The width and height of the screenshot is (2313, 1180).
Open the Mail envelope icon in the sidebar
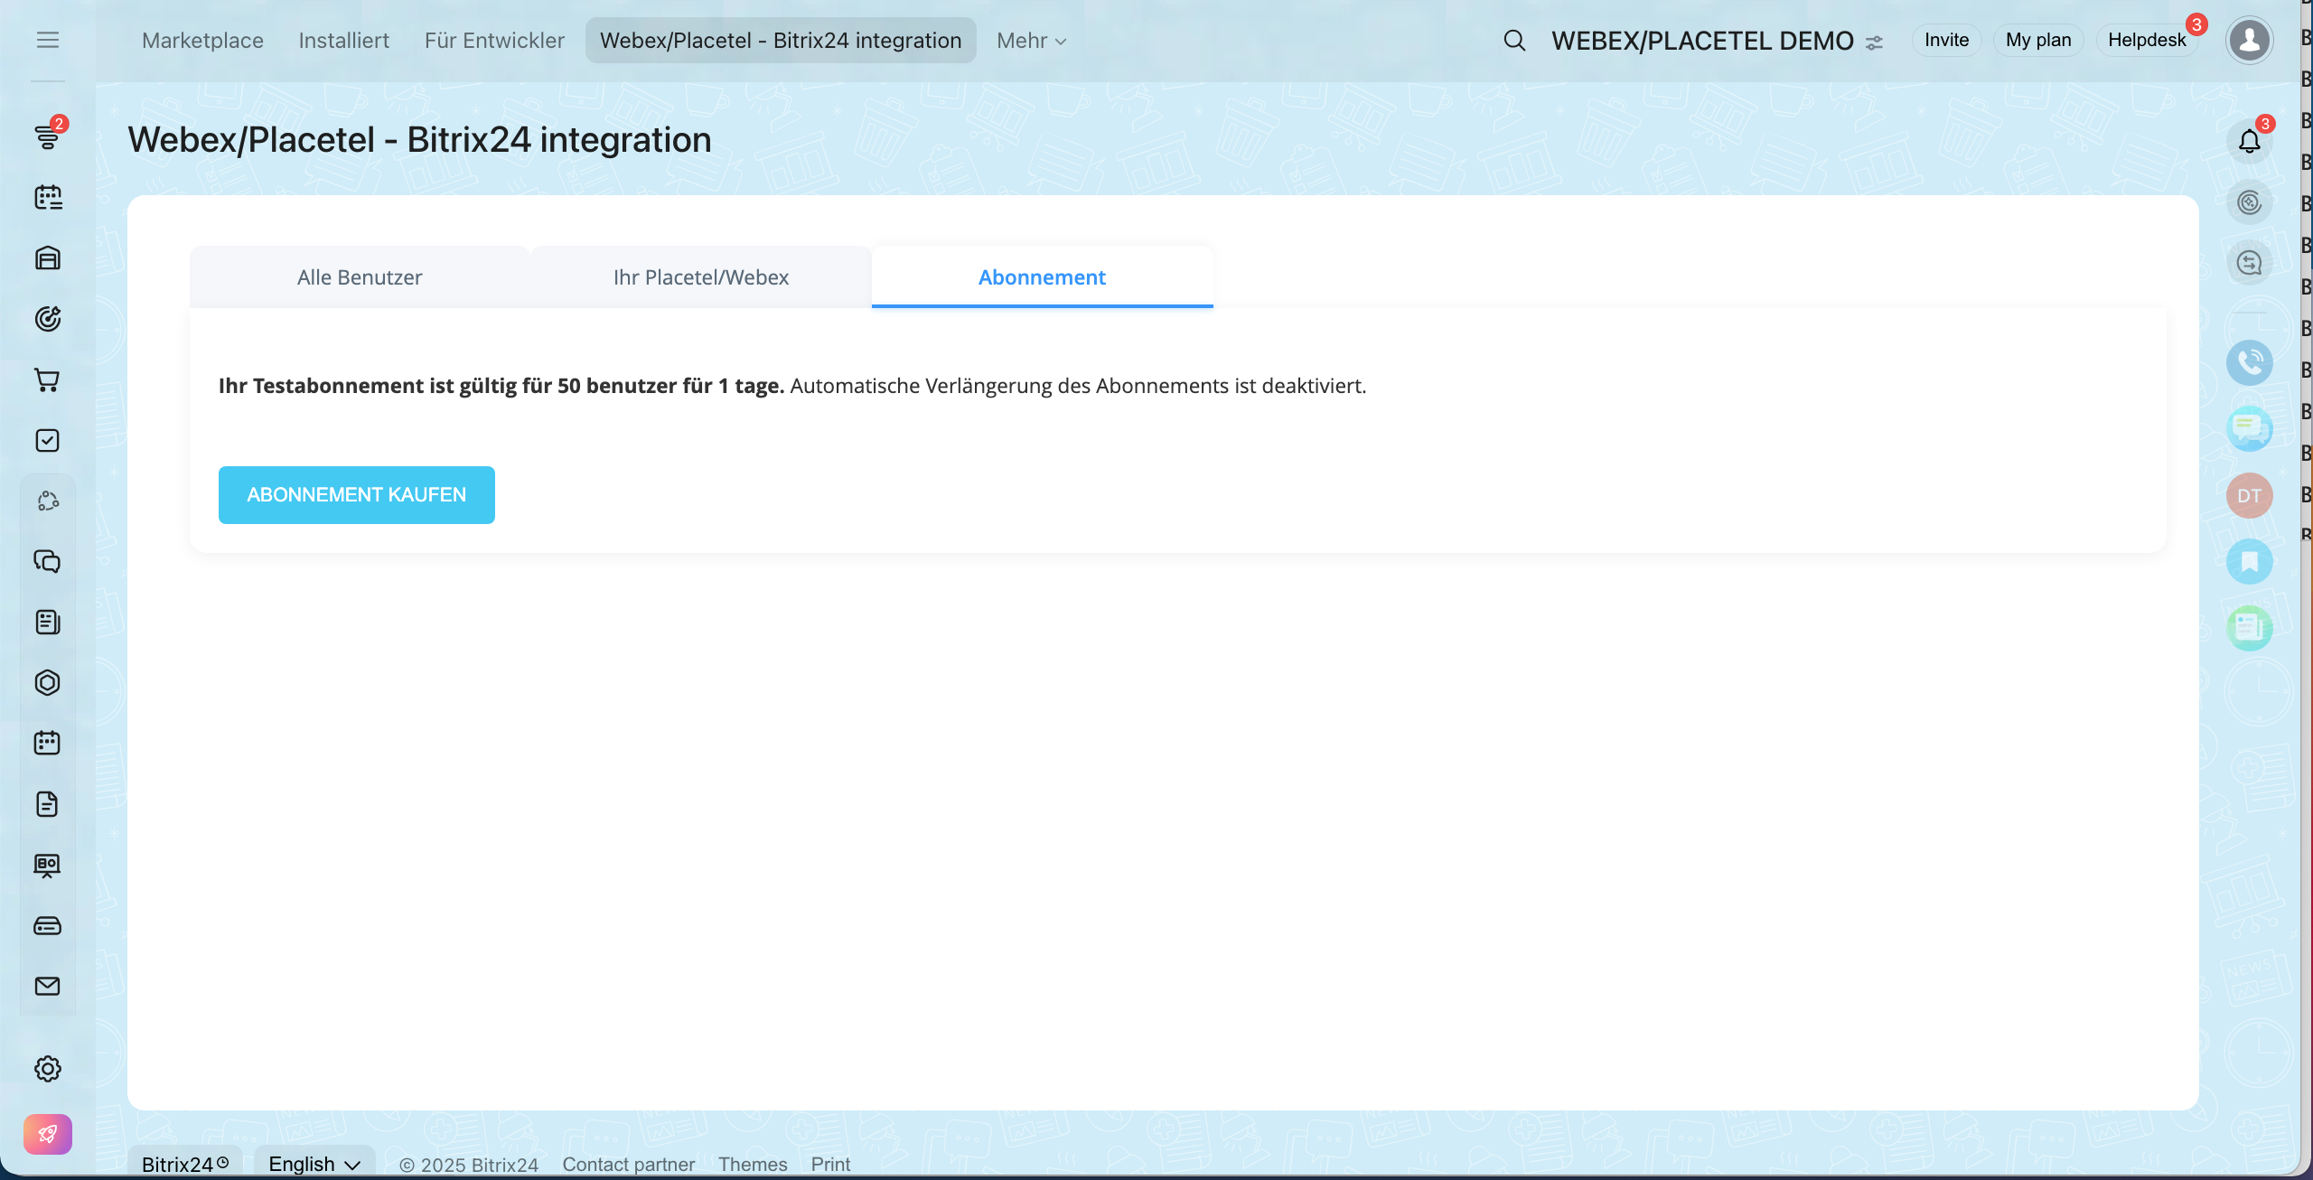pyautogui.click(x=47, y=986)
